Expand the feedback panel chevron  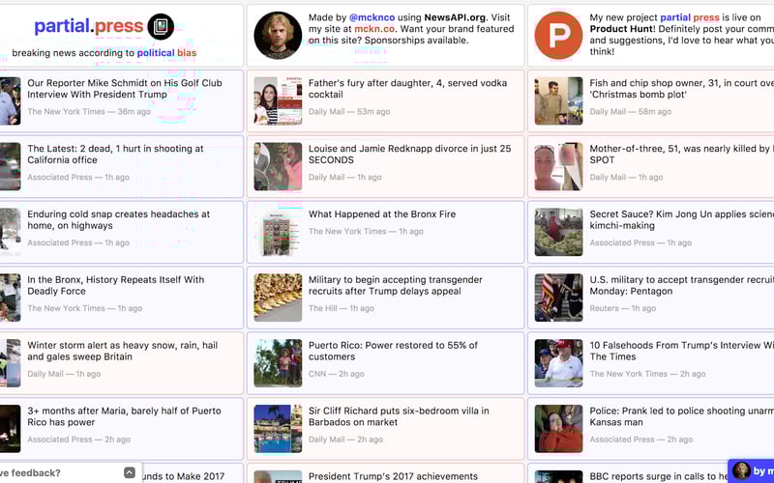coord(130,472)
